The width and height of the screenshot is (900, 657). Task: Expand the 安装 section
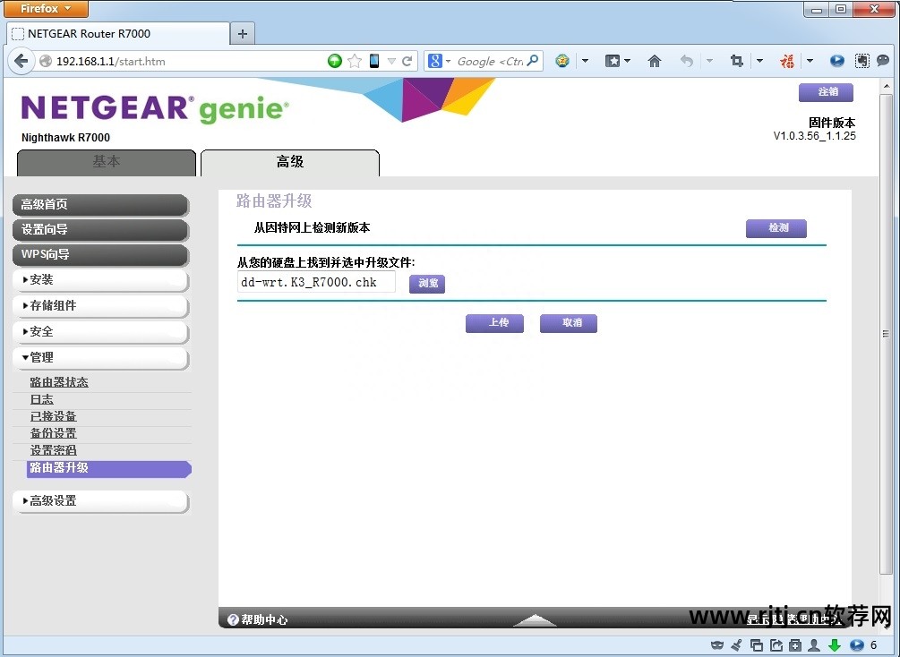click(x=101, y=280)
